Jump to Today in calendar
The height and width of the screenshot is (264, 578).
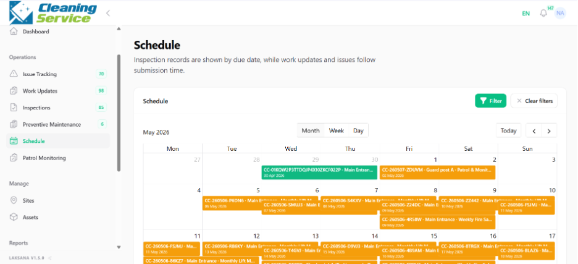click(508, 130)
